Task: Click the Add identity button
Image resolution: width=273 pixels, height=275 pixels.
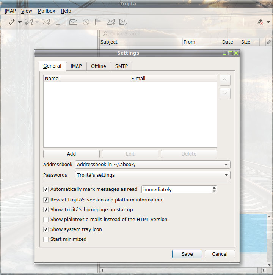Action: tap(71, 154)
